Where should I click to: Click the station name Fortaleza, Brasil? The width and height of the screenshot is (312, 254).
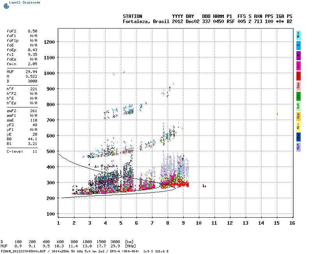tap(146, 21)
